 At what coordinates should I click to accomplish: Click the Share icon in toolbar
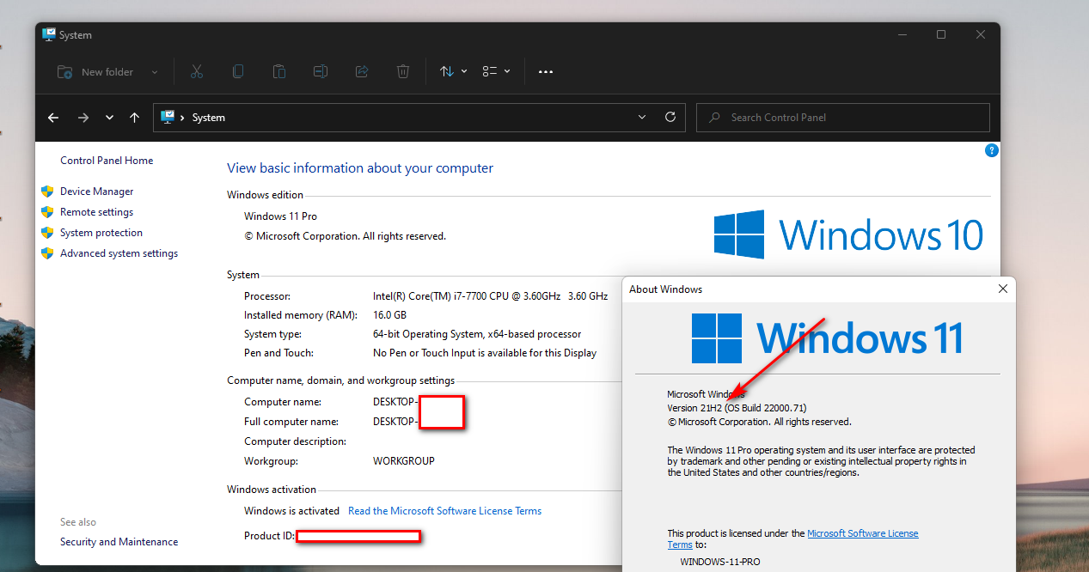pyautogui.click(x=362, y=72)
